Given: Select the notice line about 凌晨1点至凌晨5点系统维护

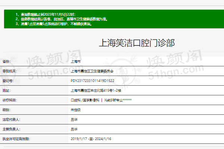Looking at the screenshot, I should 53,24.
